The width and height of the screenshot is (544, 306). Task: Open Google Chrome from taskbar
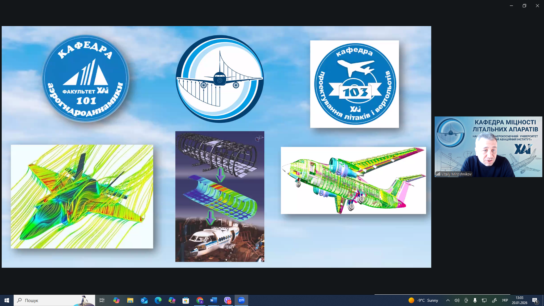[x=200, y=300]
